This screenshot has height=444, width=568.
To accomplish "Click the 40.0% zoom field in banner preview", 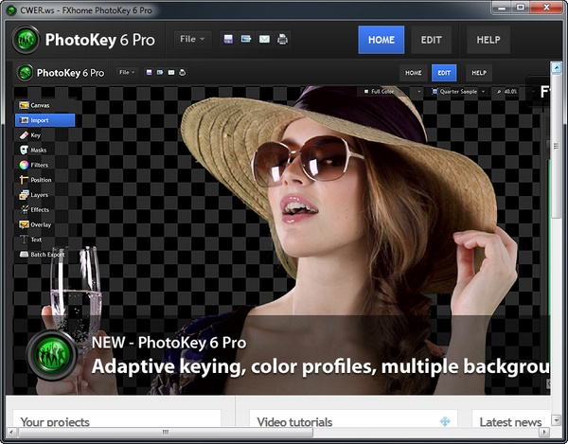I will 507,92.
